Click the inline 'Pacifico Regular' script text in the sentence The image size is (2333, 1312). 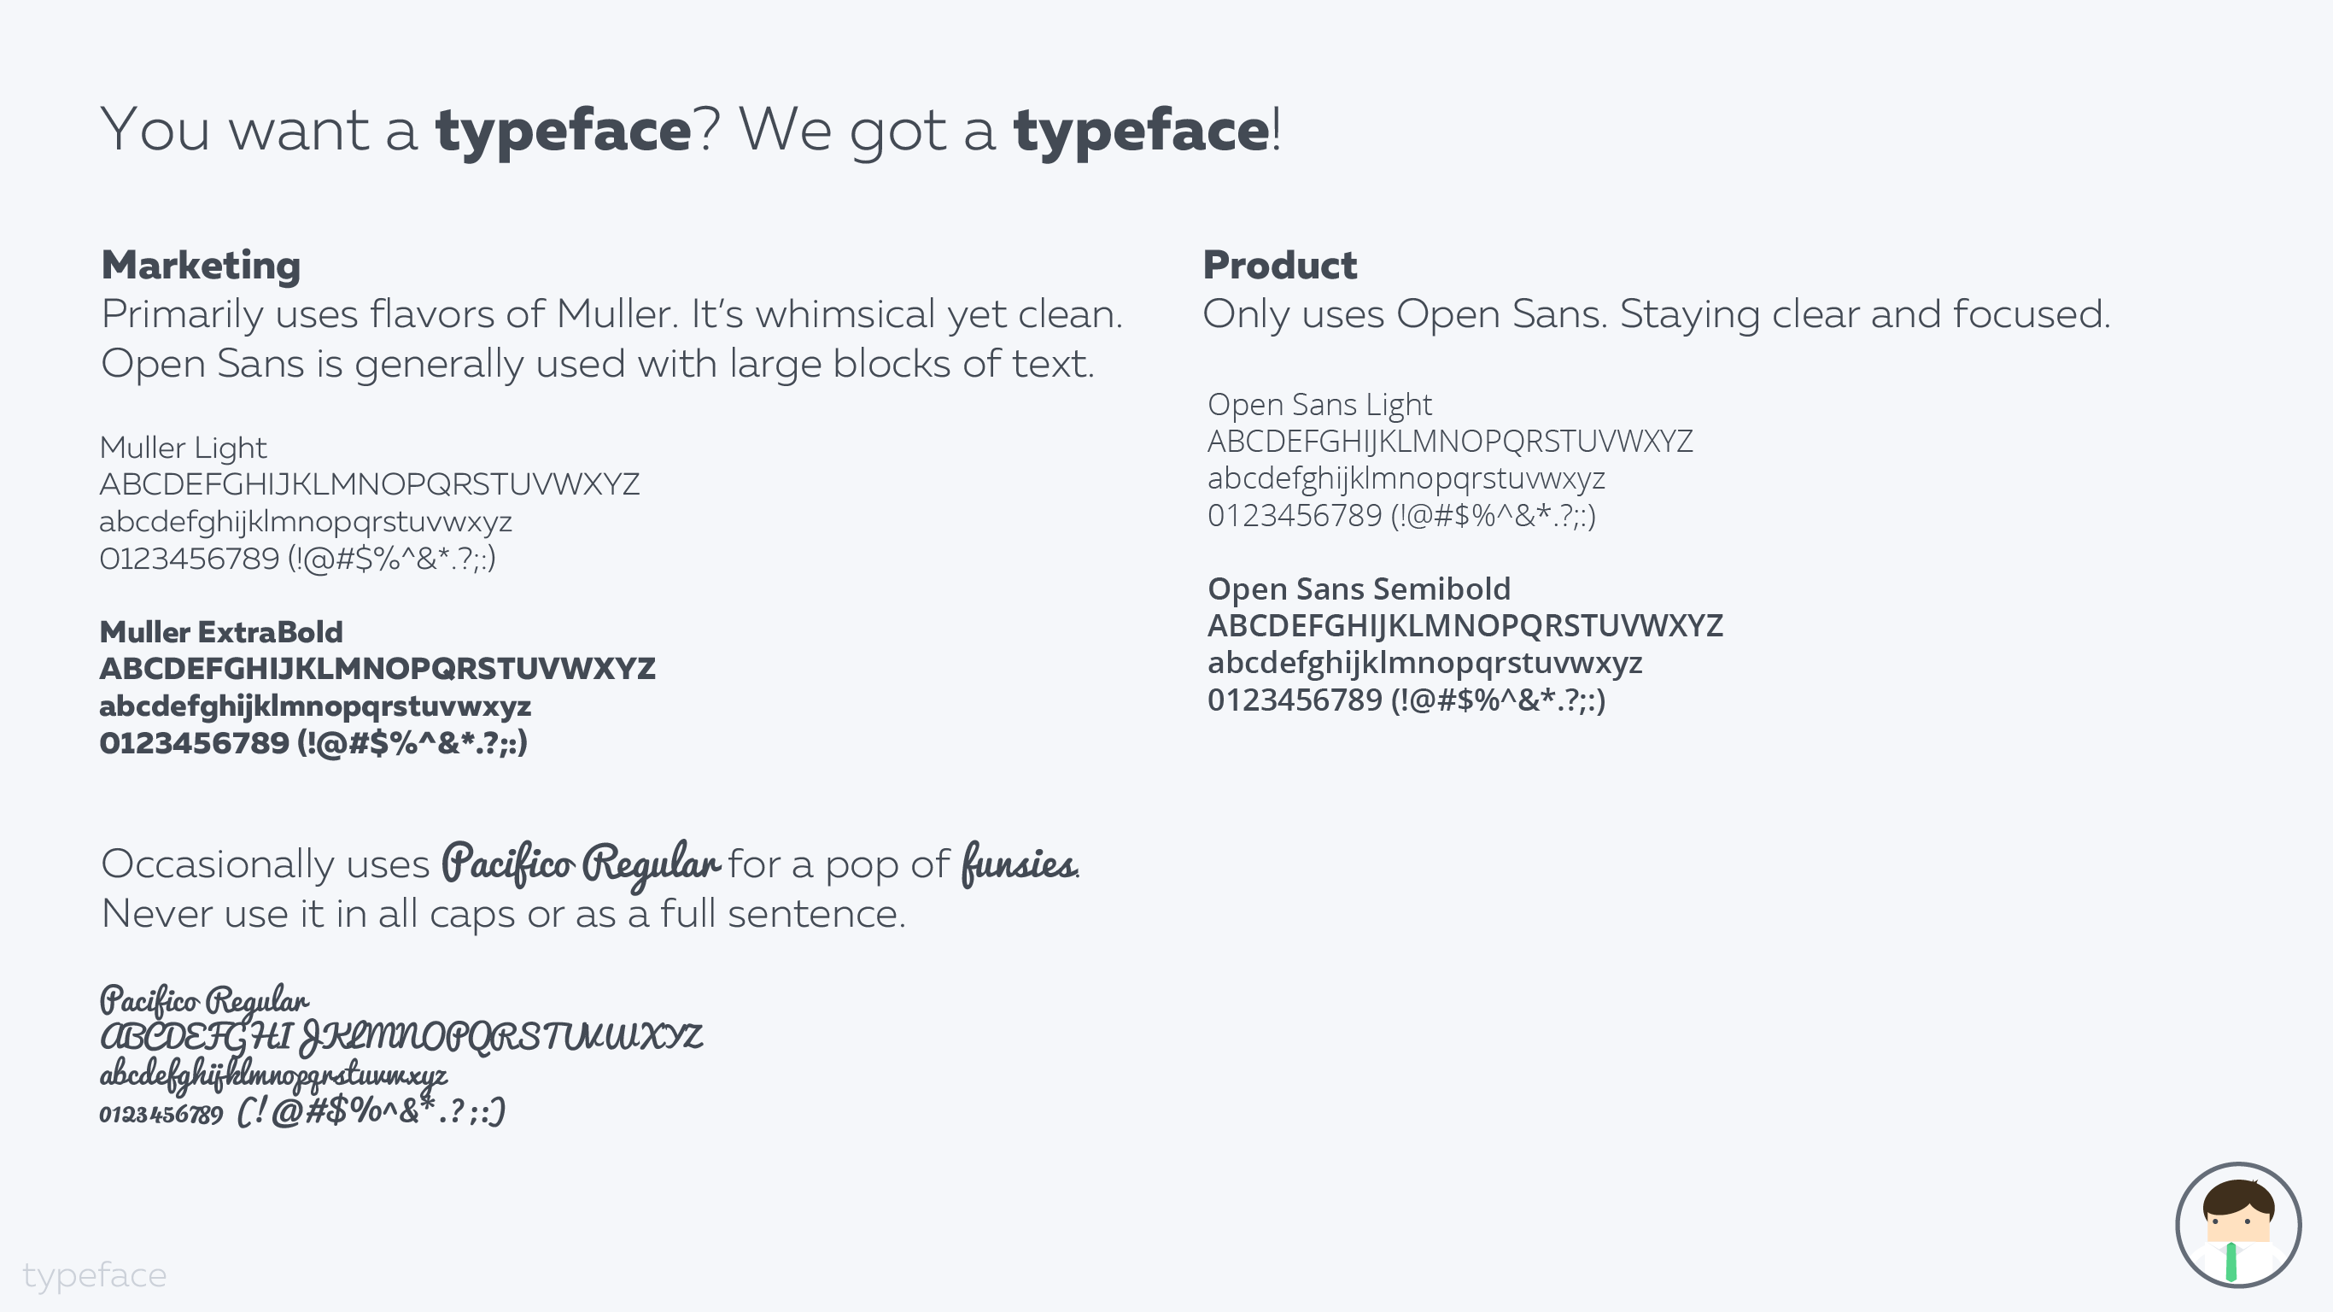[x=581, y=863]
